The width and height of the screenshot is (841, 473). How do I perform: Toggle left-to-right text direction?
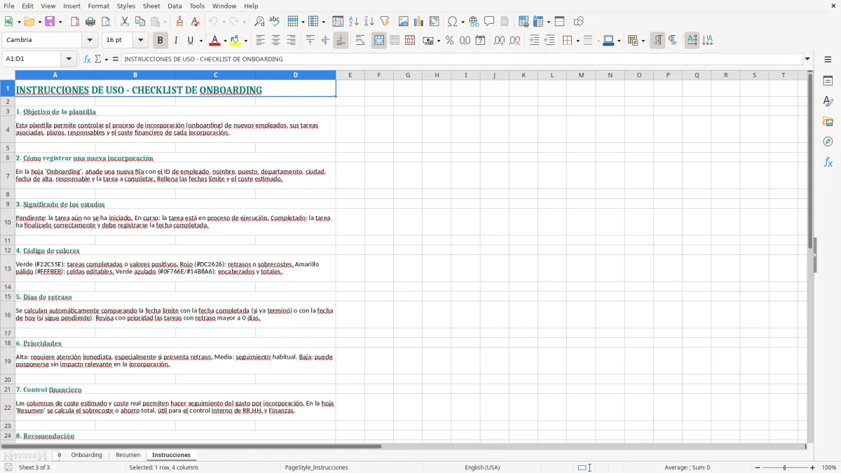click(657, 41)
